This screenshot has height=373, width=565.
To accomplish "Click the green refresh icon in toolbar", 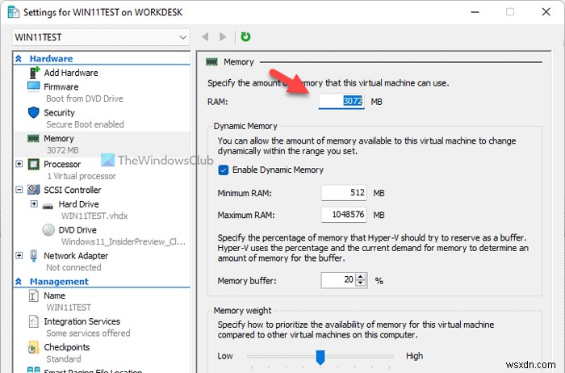I will point(245,37).
